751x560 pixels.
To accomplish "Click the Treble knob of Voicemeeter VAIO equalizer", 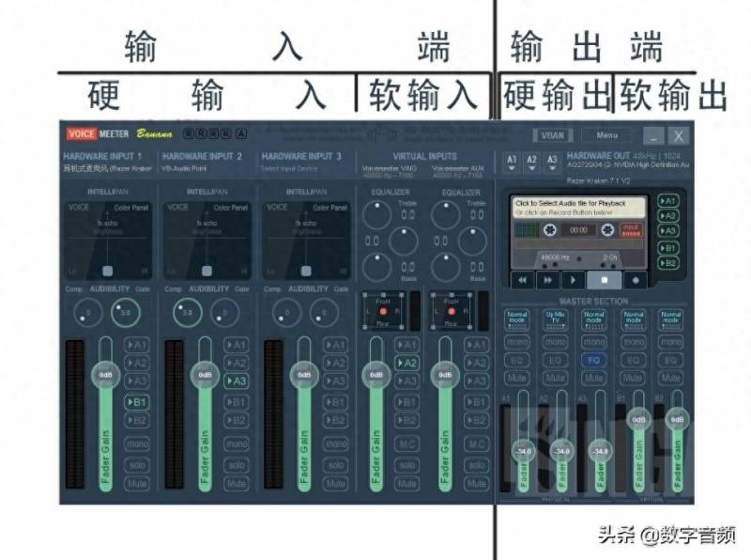I will 377,214.
